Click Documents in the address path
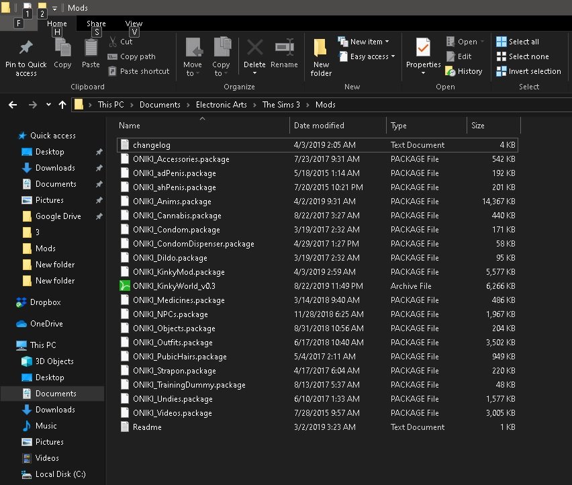Viewport: 572px width, 485px height. tap(160, 105)
